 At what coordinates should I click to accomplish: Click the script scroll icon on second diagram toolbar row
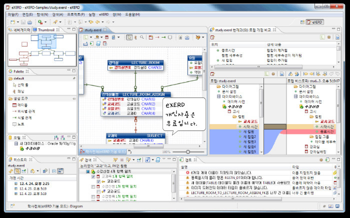(x=98, y=43)
